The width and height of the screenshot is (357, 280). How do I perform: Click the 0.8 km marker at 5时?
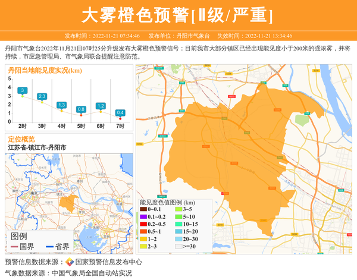click(x=81, y=109)
